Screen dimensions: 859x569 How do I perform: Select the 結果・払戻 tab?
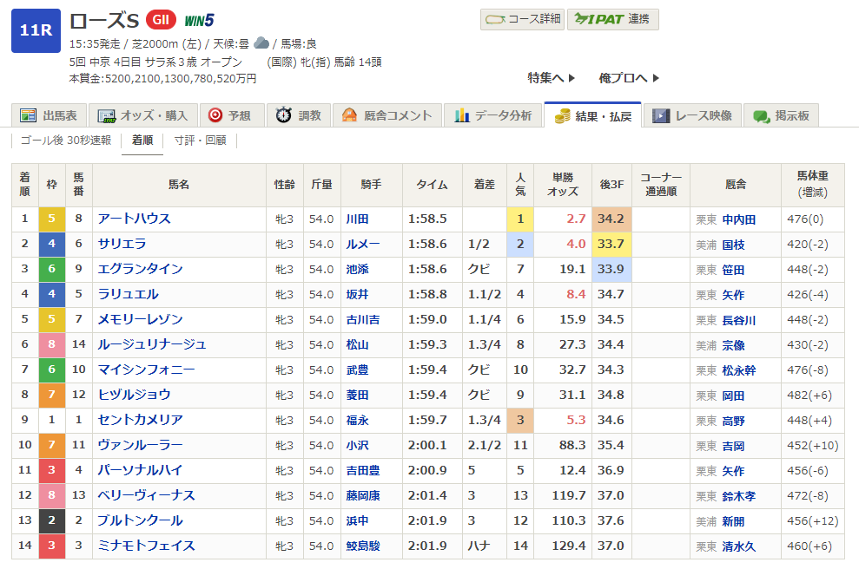coord(592,115)
